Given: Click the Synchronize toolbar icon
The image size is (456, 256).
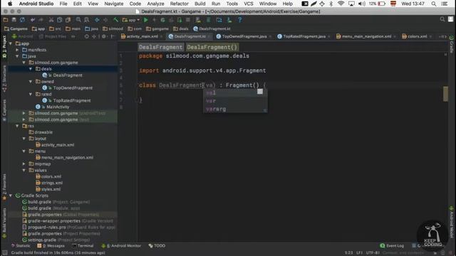Looking at the screenshot, I should point(22,20).
